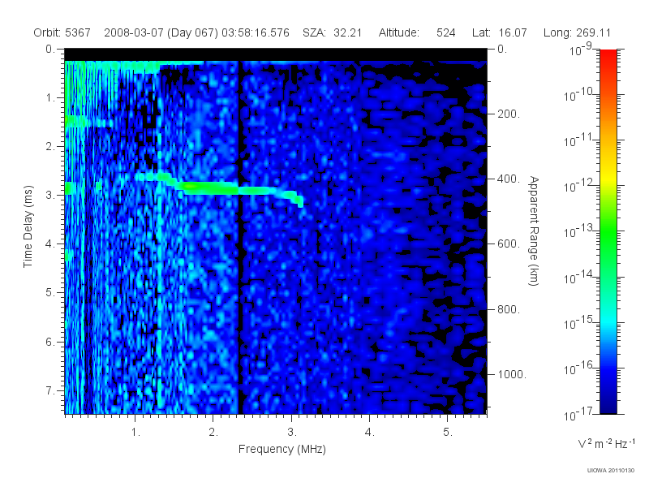Click the curved echo cusp near 3.1 MHz
The width and height of the screenshot is (649, 487).
point(296,198)
